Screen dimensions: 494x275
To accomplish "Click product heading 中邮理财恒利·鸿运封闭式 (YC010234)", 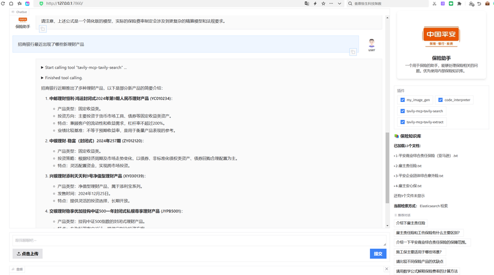I will coord(111,98).
